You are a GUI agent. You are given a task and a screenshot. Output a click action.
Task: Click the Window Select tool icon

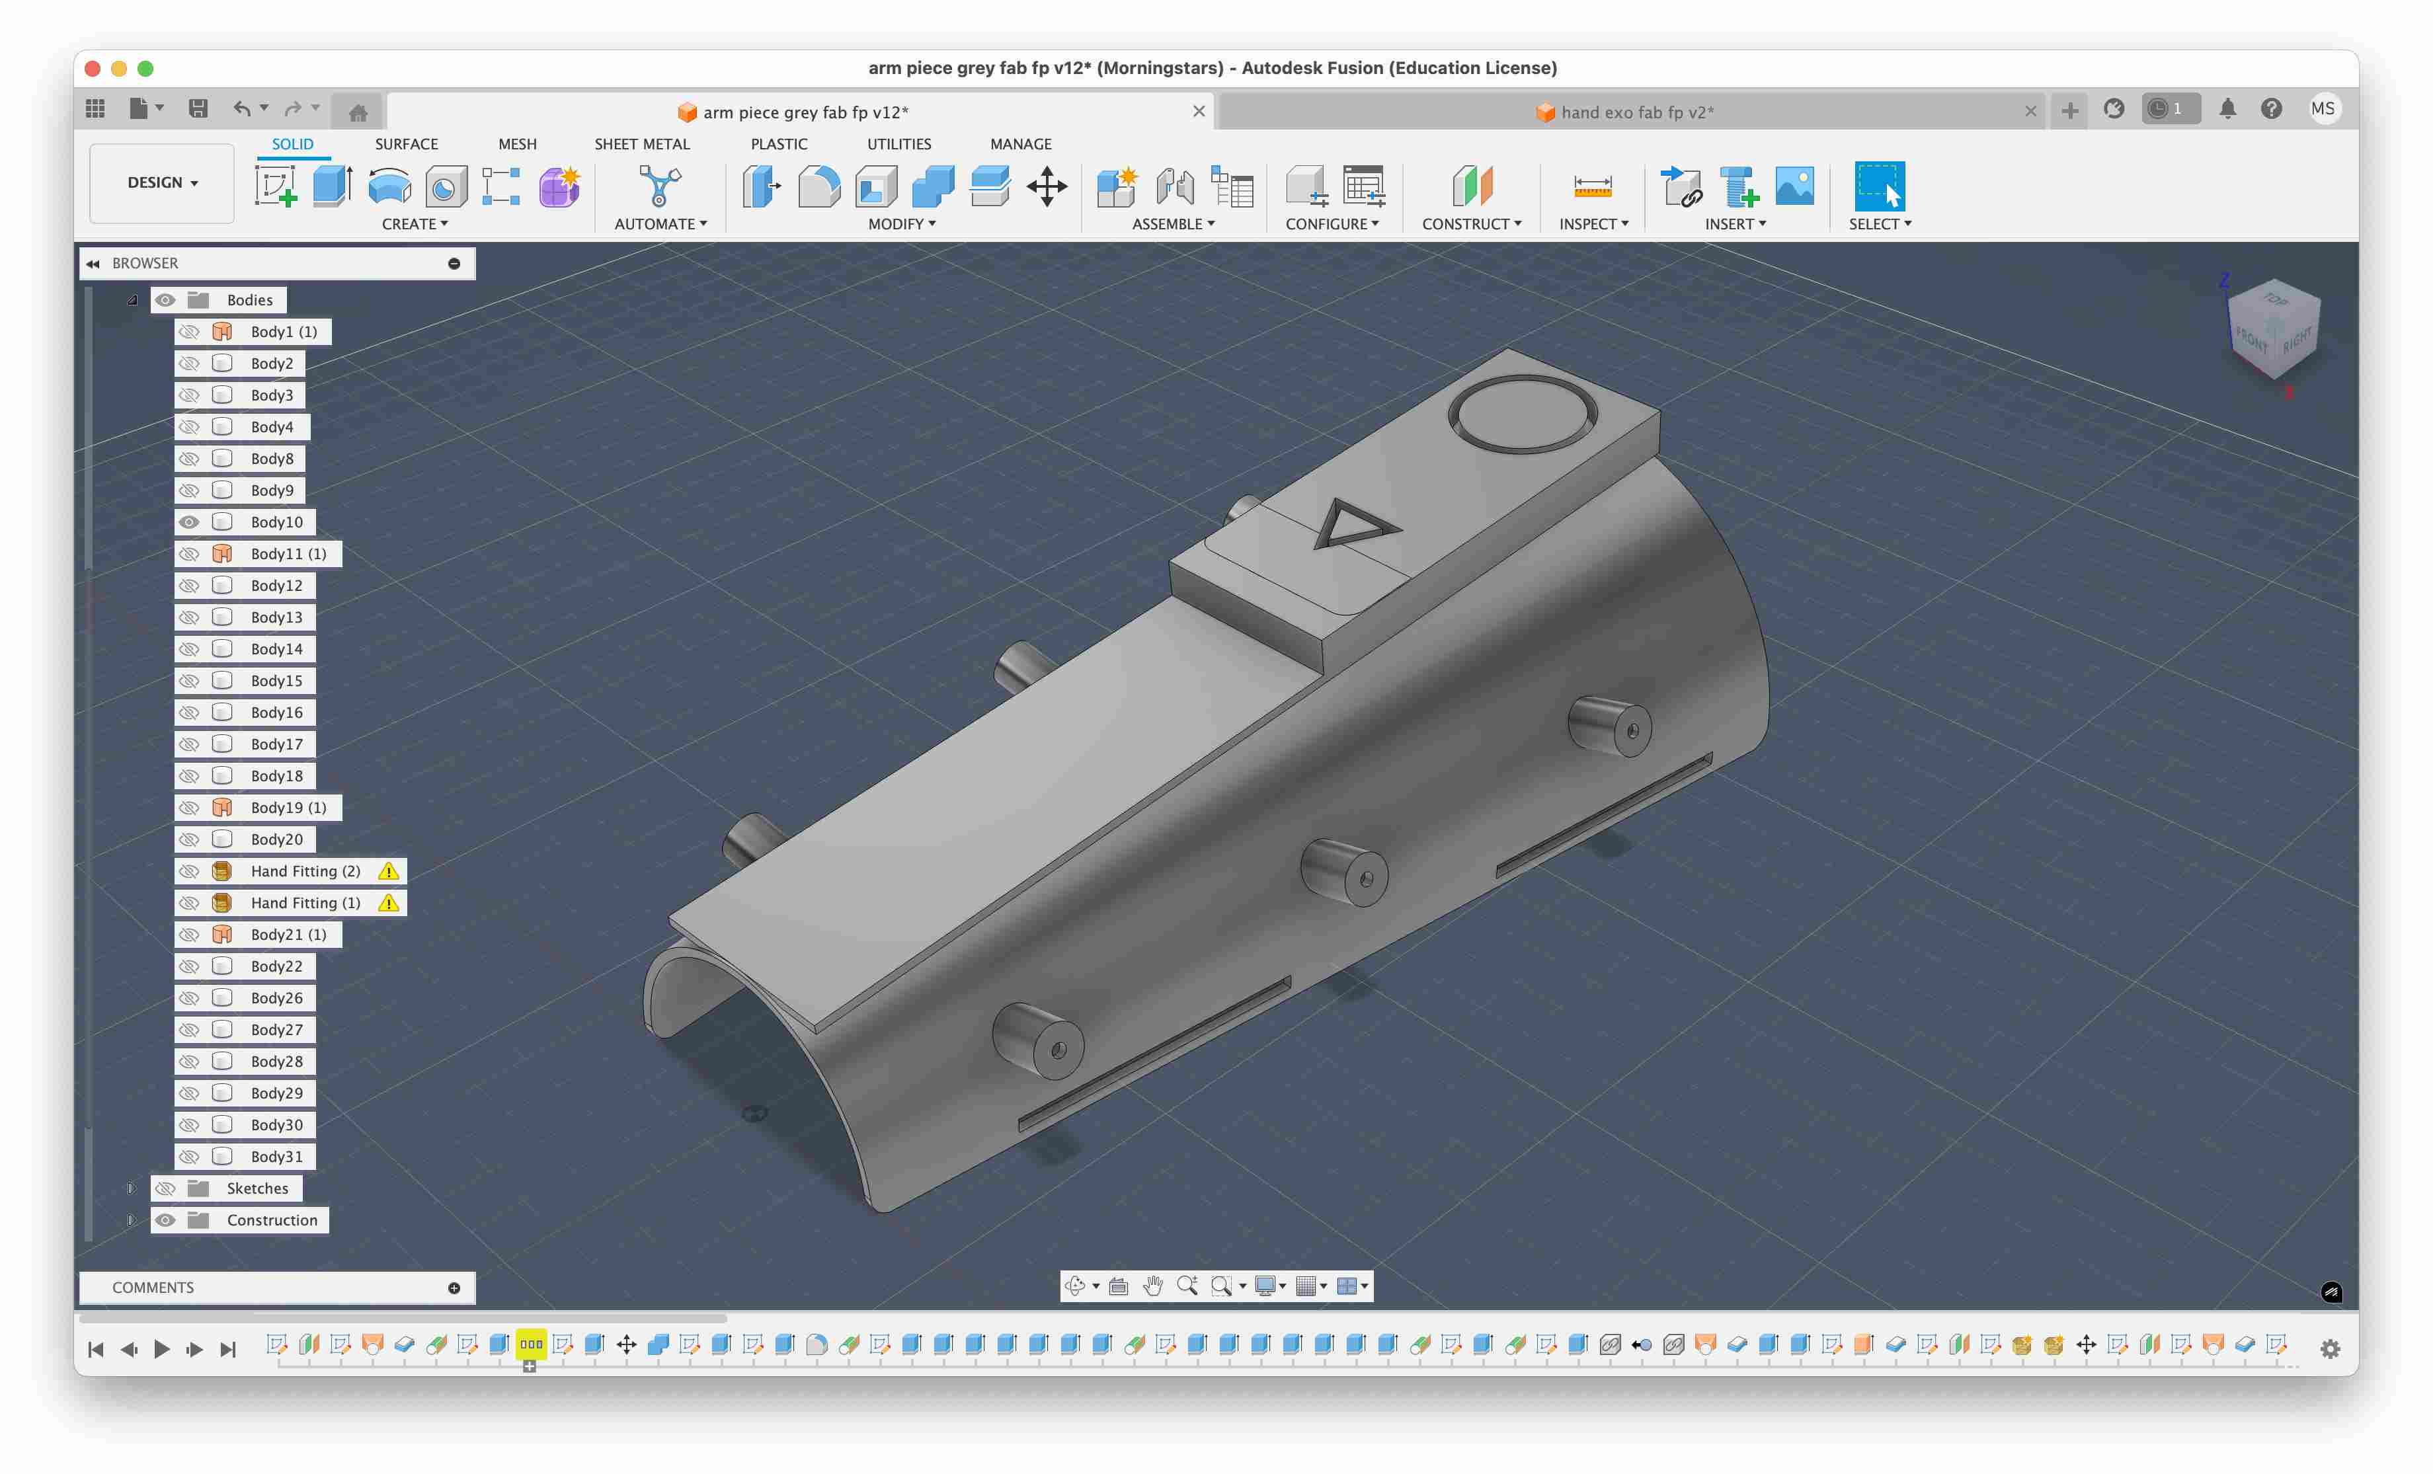tap(1879, 186)
